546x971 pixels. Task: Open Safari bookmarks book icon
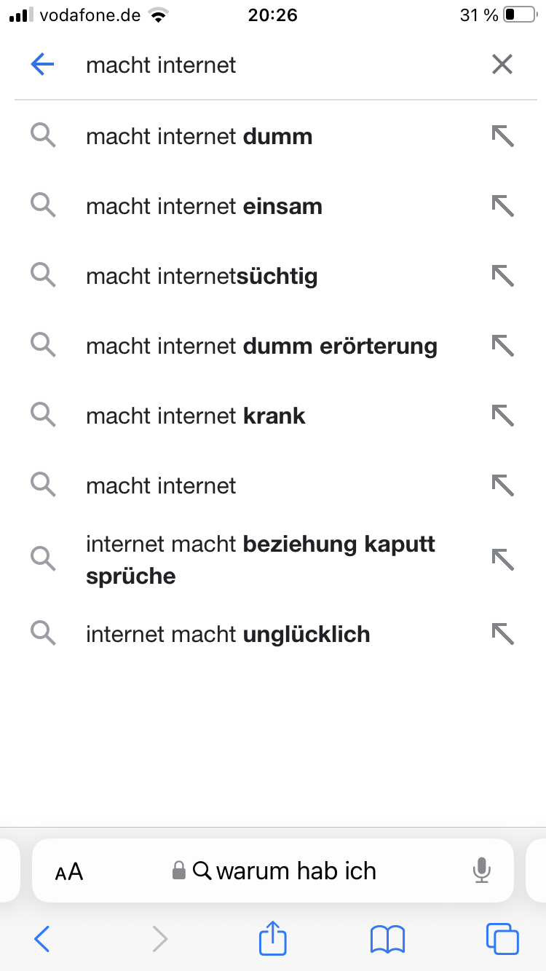coord(387,939)
